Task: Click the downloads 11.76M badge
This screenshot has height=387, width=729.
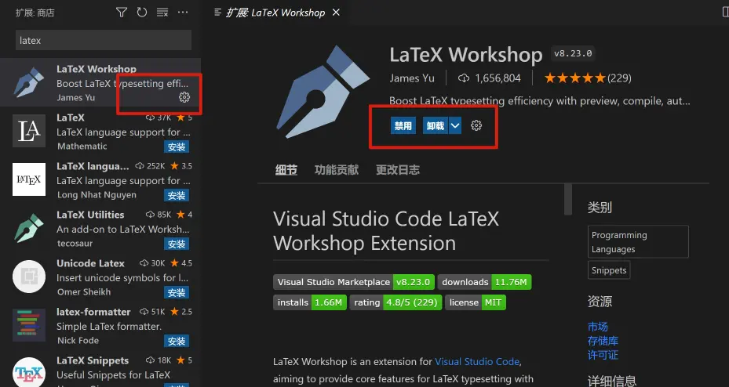Action: (484, 282)
